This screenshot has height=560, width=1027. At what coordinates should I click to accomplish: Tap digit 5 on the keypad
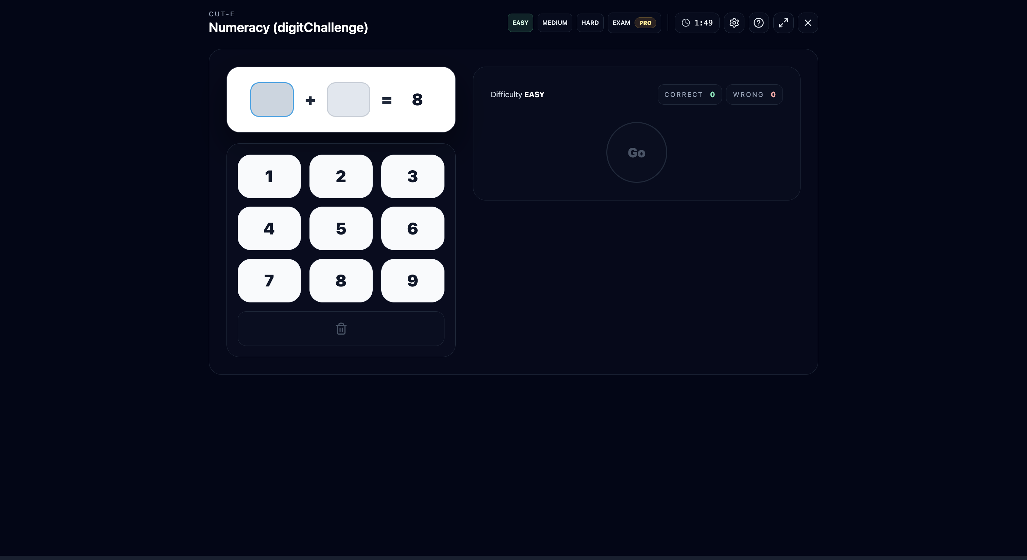point(341,229)
